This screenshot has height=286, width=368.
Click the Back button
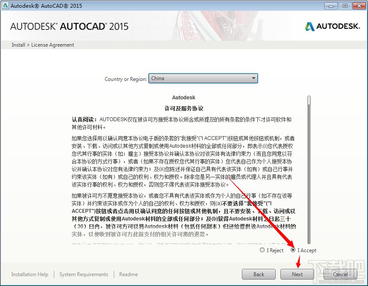[259, 274]
